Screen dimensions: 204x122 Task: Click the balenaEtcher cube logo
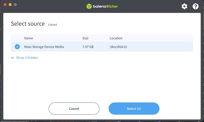pos(89,6)
